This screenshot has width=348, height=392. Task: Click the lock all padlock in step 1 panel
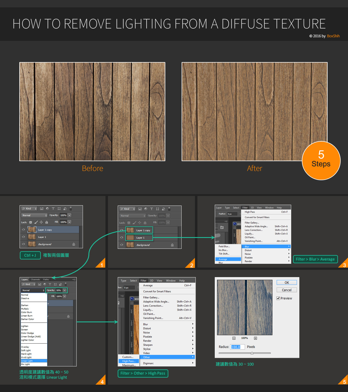click(47, 222)
